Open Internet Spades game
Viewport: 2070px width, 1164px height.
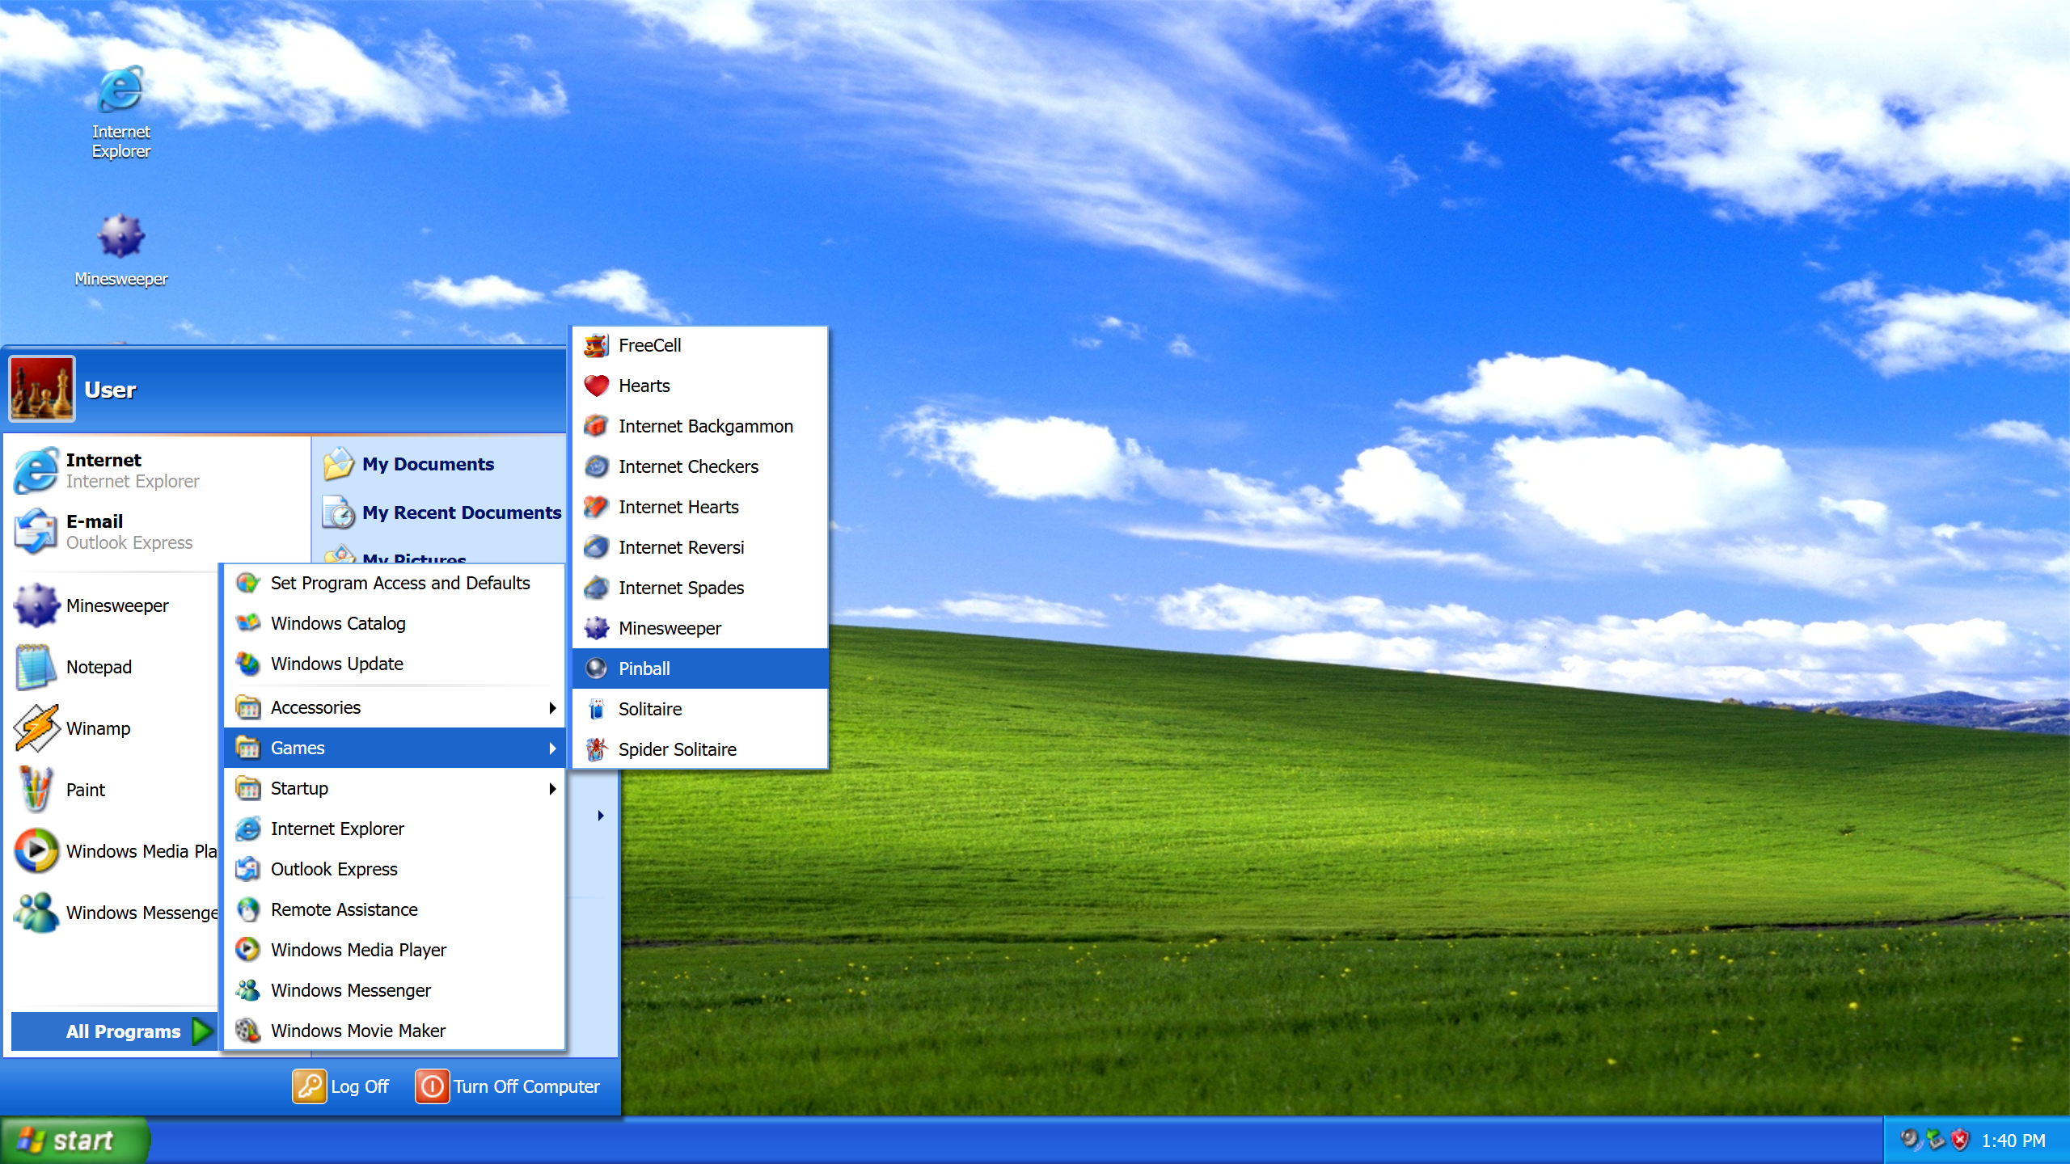pyautogui.click(x=700, y=588)
